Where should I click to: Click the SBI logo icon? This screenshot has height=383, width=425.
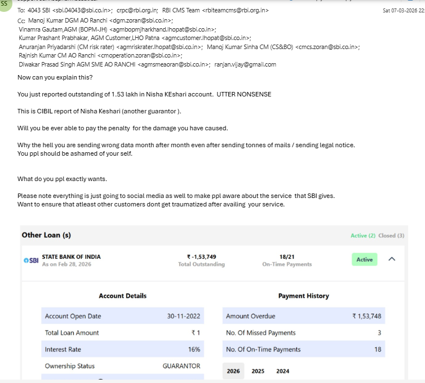[31, 261]
